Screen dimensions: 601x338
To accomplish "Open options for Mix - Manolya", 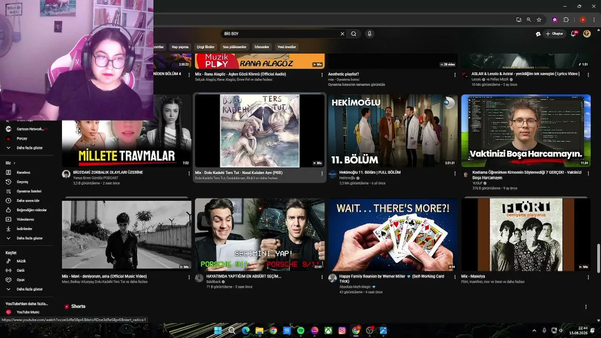I will click(588, 277).
